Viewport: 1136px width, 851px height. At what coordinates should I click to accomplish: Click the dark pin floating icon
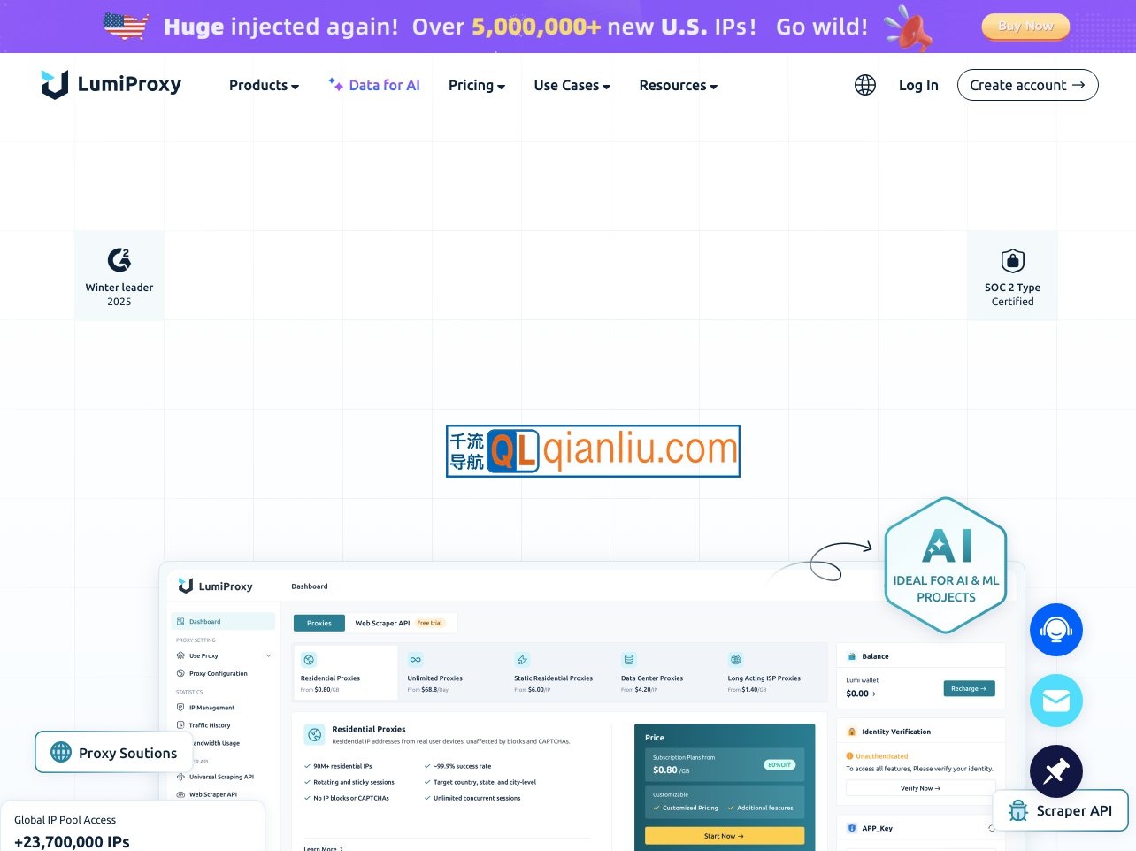(x=1055, y=771)
